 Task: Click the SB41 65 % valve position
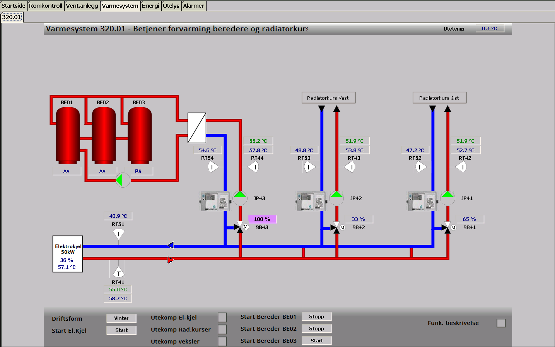[470, 219]
